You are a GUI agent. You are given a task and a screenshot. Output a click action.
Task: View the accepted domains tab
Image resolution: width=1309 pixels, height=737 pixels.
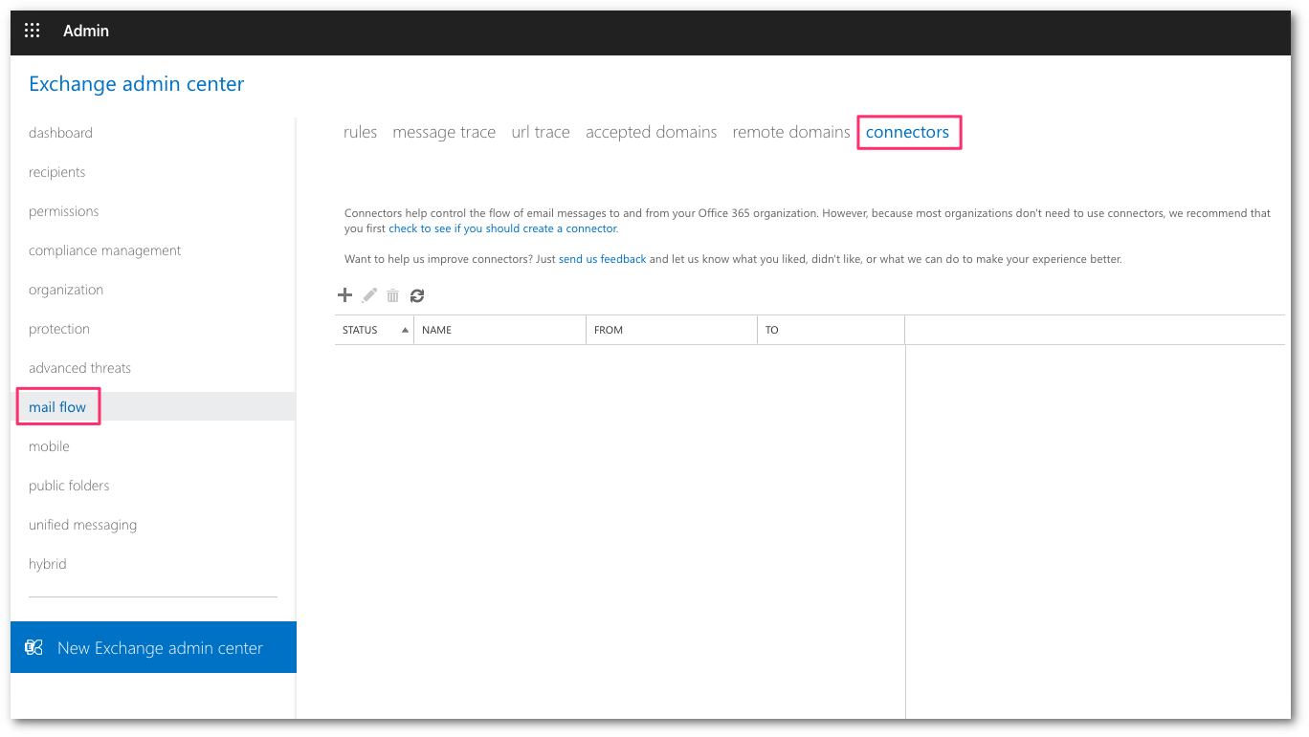click(x=651, y=132)
